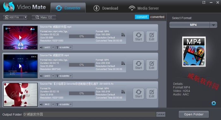Click the Open Folder button
Image resolution: width=221 pixels, height=120 pixels.
(x=194, y=114)
